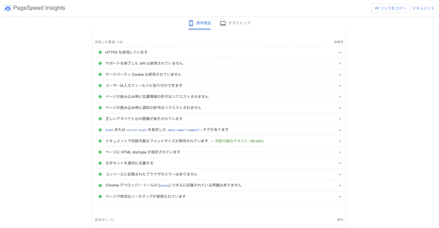Select the ユーザーは入力フィールドに貼り付けできます text
Image resolution: width=439 pixels, height=228 pixels.
coord(144,86)
